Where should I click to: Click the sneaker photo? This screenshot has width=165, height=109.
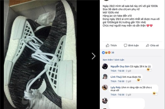pyautogui.click(x=40, y=55)
